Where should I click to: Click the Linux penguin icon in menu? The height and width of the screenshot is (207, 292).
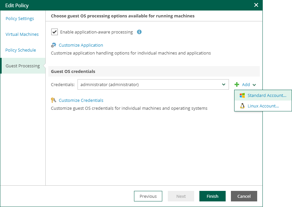click(242, 106)
